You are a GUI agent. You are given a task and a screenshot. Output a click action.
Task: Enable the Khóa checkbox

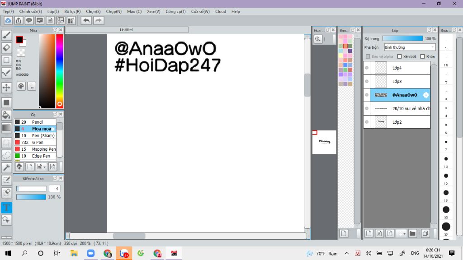point(423,56)
